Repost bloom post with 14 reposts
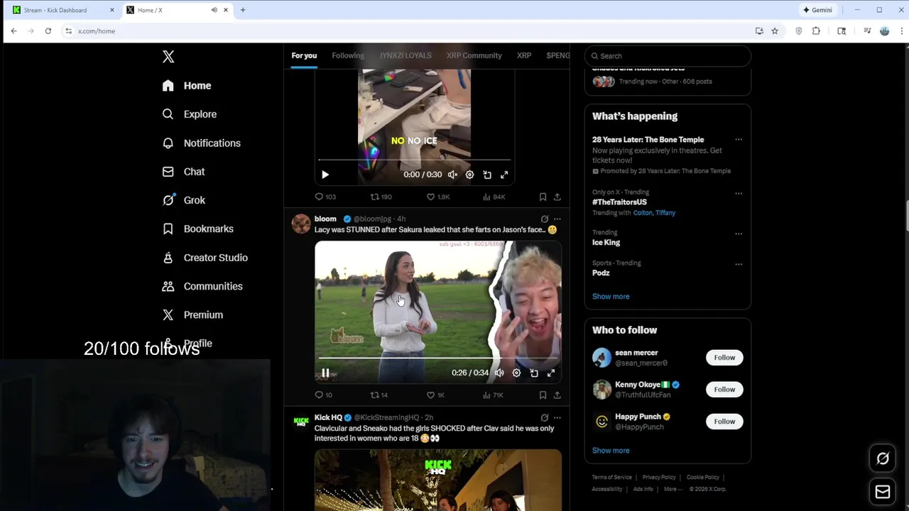The height and width of the screenshot is (511, 909). coord(379,395)
